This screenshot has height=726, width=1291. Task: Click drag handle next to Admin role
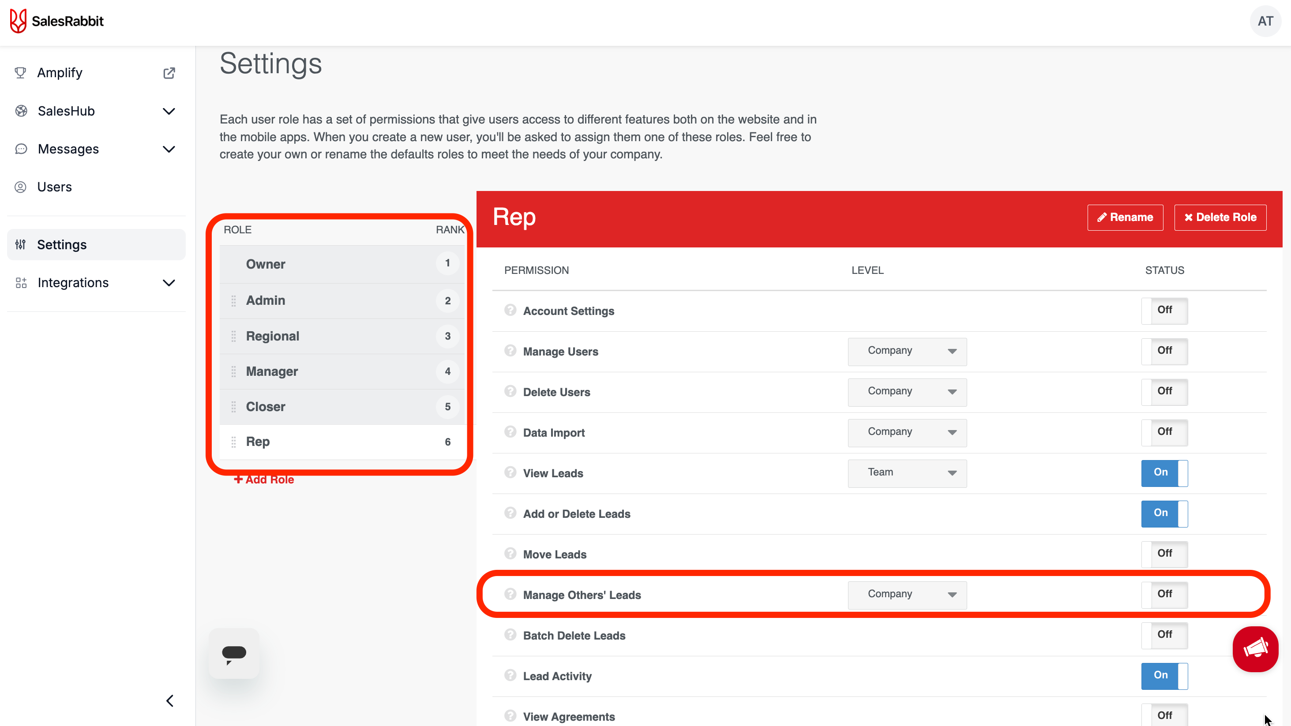(233, 301)
